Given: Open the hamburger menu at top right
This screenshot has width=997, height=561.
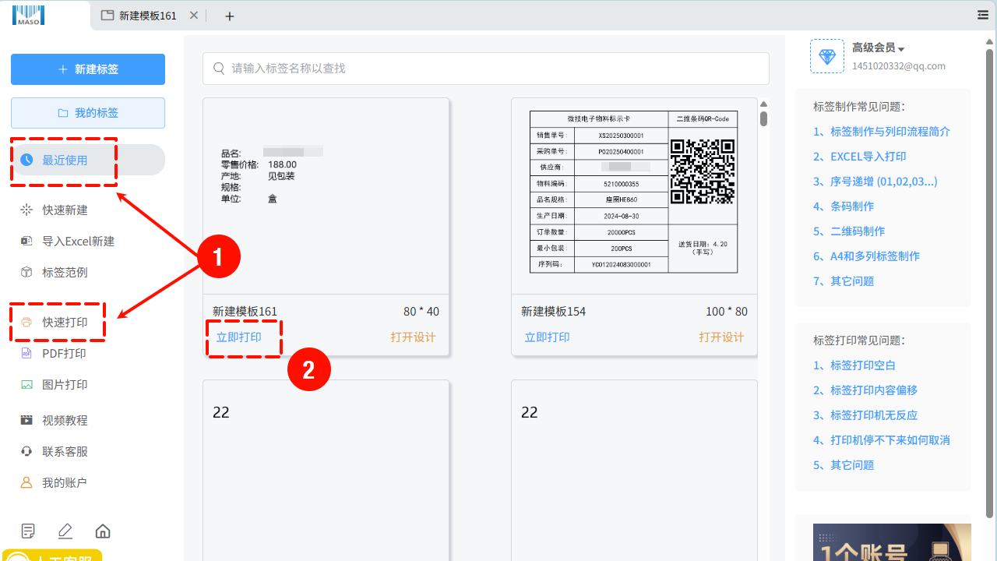Looking at the screenshot, I should tap(983, 15).
